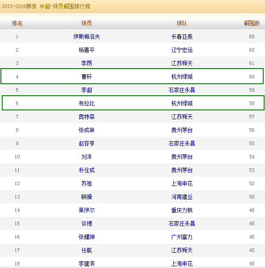Screen dimensions: 265x268
Task: Click the 球员 column header
Action: point(86,23)
